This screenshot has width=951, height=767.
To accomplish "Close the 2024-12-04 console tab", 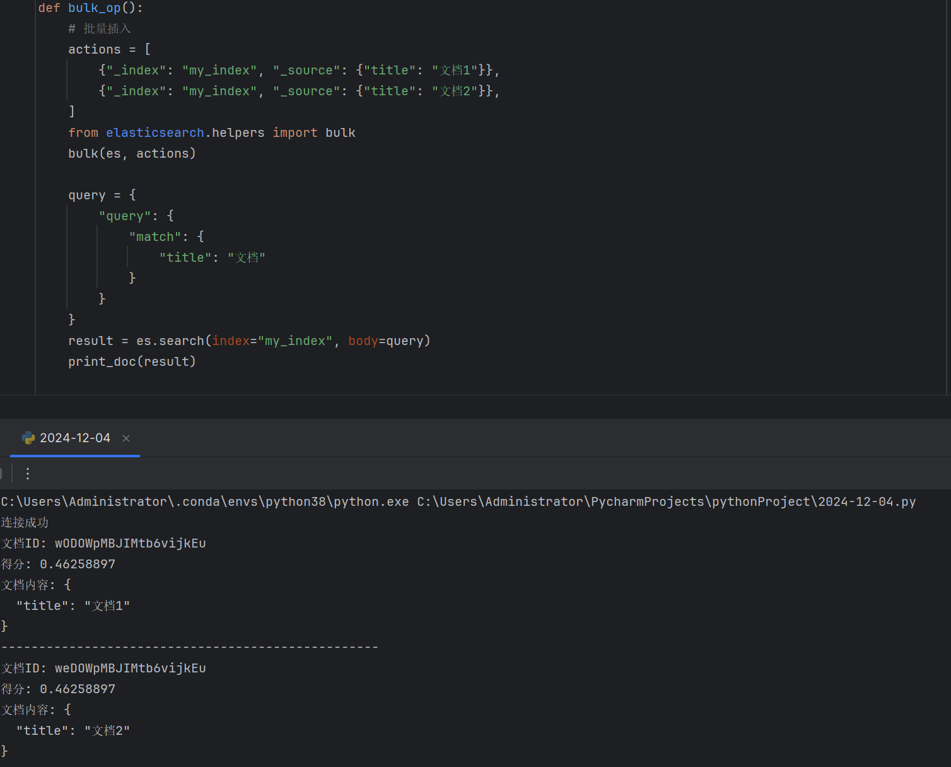I will click(x=125, y=438).
